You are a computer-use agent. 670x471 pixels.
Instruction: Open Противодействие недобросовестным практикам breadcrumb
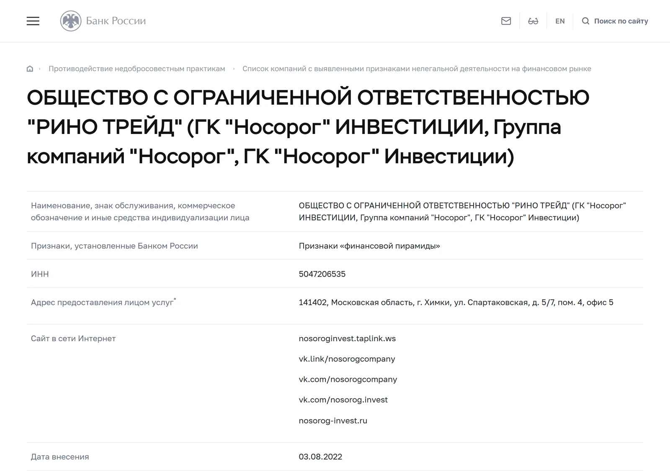137,69
